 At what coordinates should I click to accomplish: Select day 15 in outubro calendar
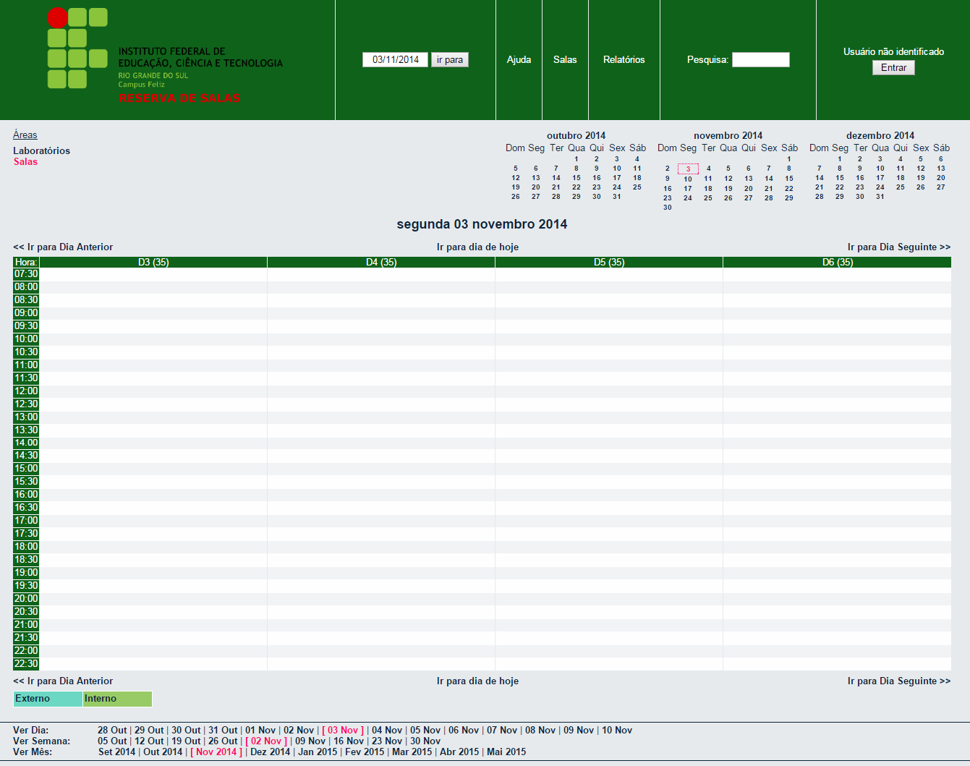(x=577, y=178)
